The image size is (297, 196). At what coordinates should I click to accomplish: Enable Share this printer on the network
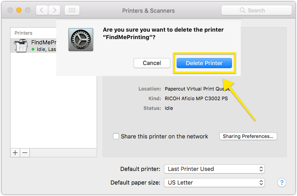(x=116, y=136)
